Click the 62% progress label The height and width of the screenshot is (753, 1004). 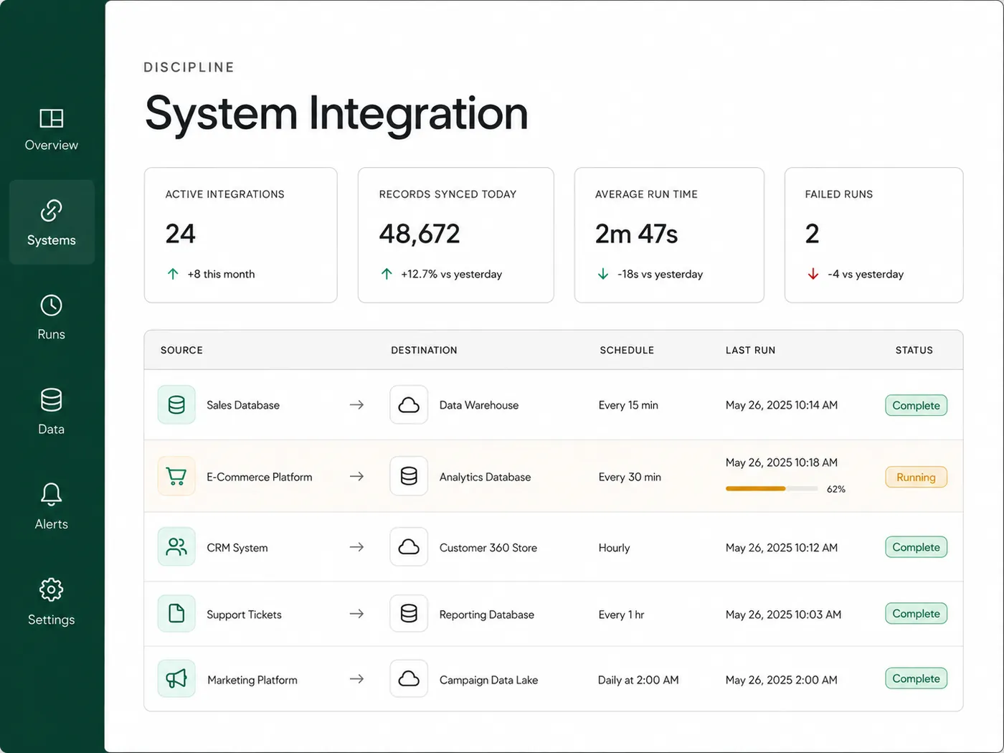click(836, 489)
